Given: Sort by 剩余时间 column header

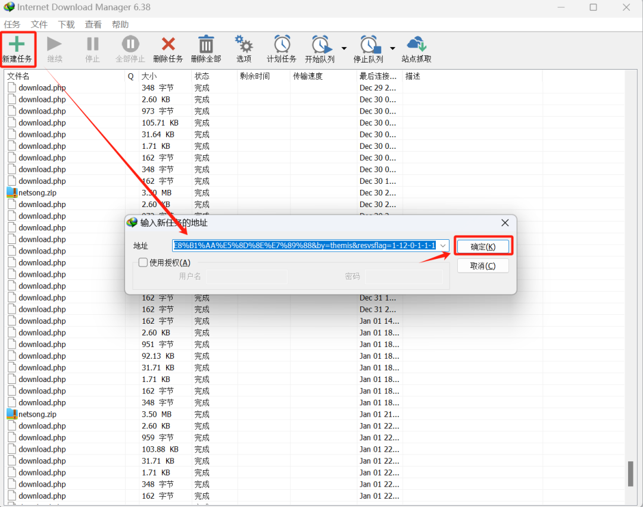Looking at the screenshot, I should tap(264, 76).
